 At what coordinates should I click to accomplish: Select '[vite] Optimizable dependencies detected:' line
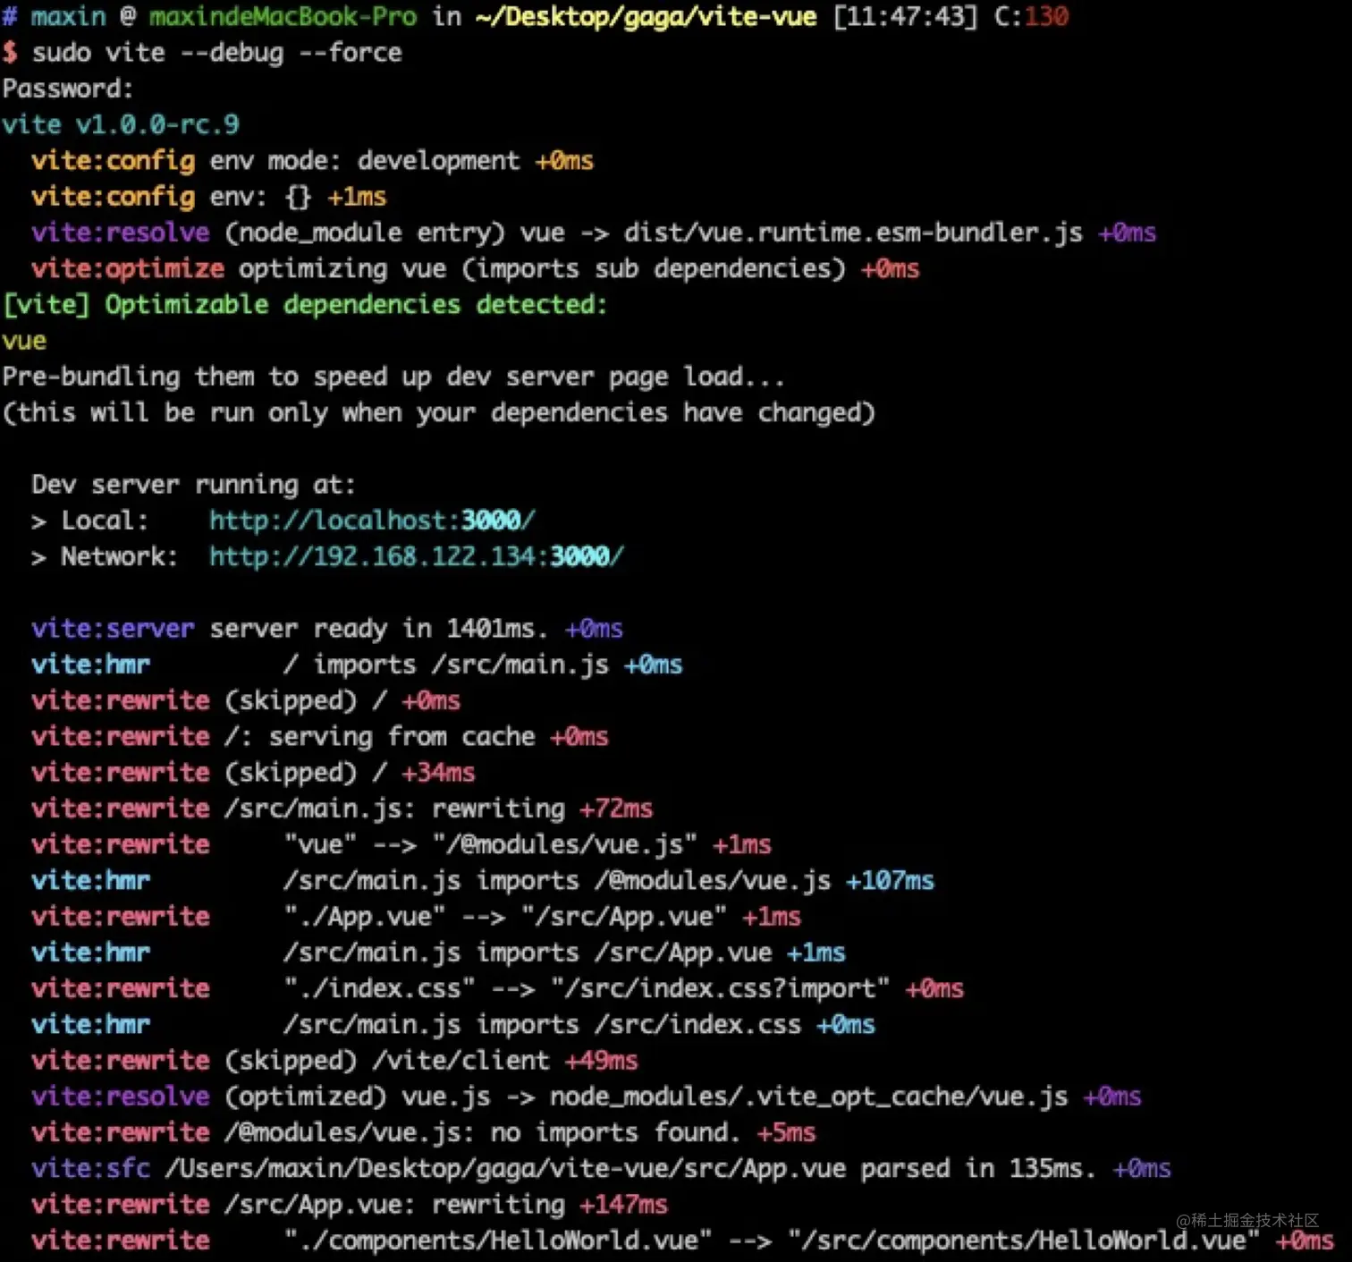(305, 305)
